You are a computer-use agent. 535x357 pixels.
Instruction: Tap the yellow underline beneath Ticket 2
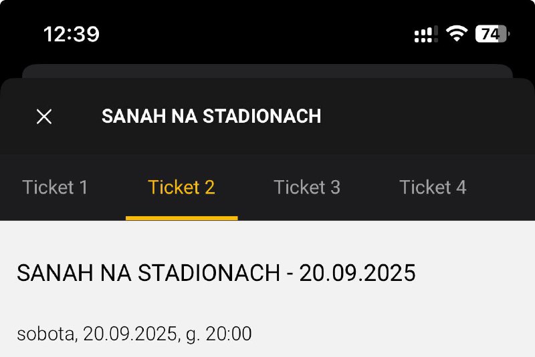pos(181,218)
